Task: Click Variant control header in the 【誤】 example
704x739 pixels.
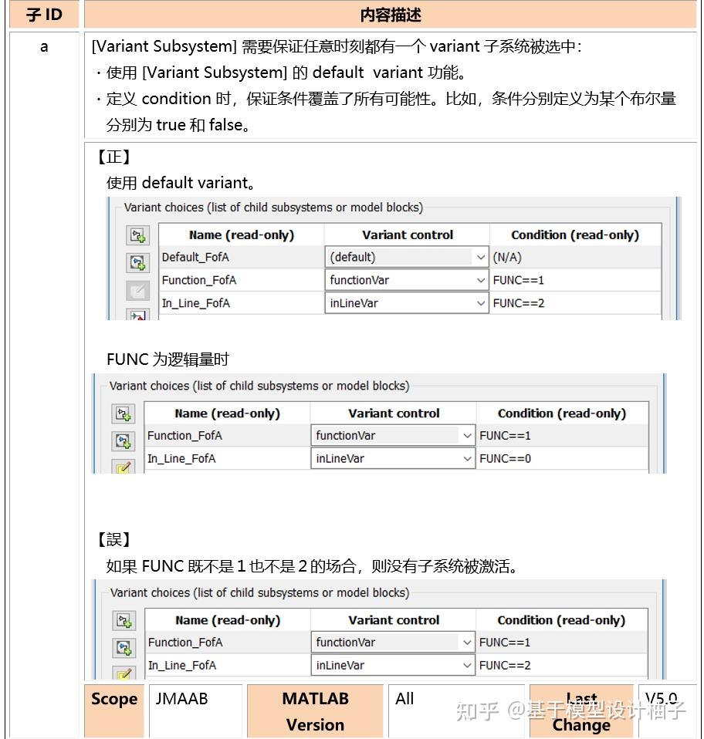Action: (394, 620)
